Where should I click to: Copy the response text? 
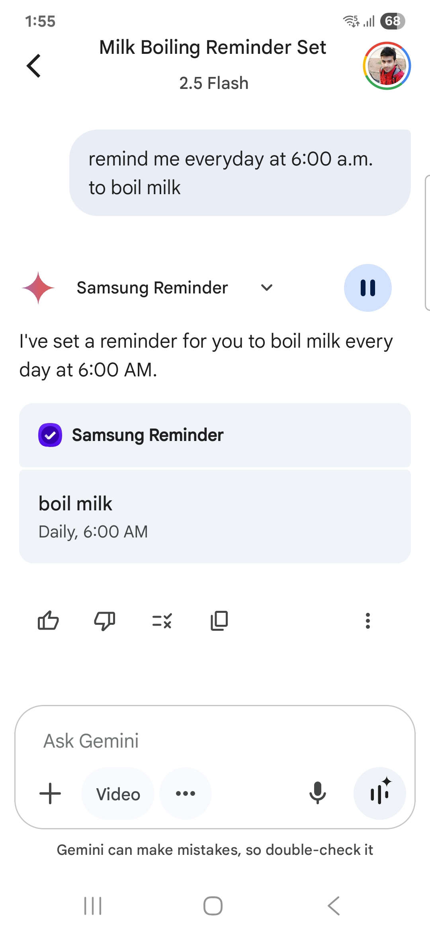219,621
